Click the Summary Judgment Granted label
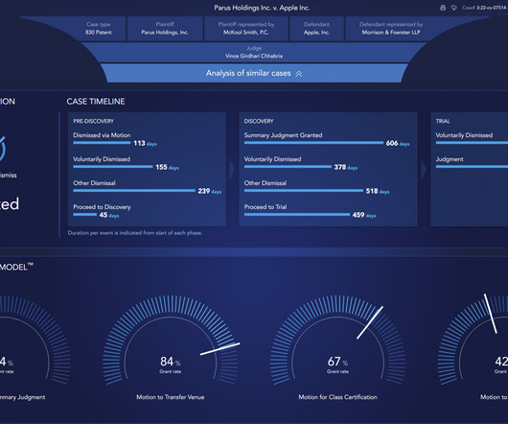Image resolution: width=508 pixels, height=424 pixels. tap(283, 135)
